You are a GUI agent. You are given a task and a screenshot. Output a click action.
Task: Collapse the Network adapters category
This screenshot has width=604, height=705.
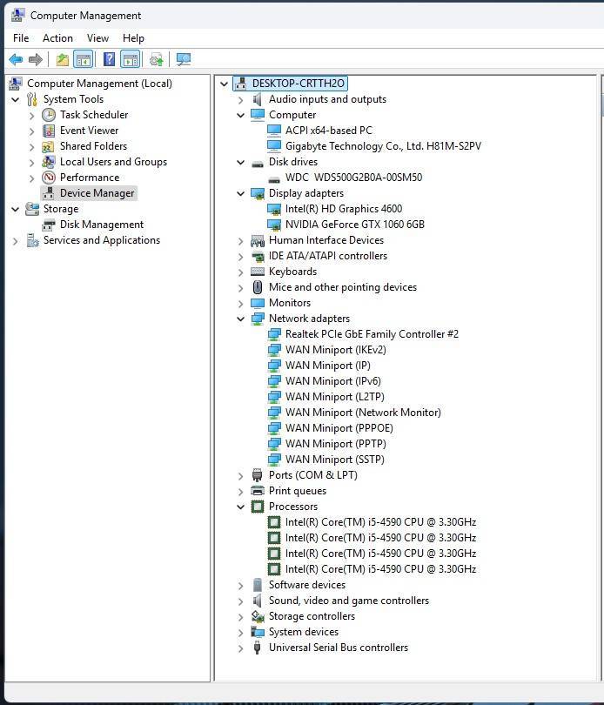[241, 319]
